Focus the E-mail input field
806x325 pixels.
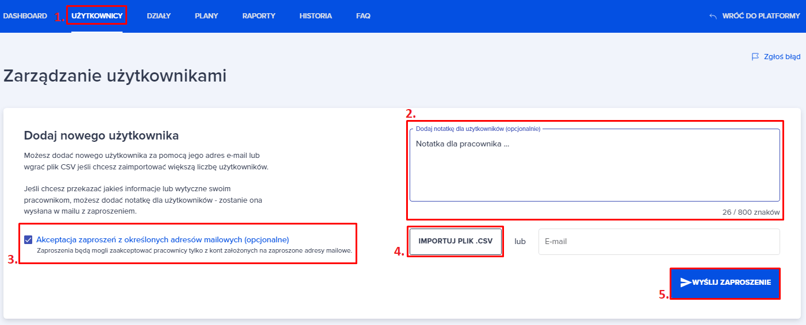[659, 242]
